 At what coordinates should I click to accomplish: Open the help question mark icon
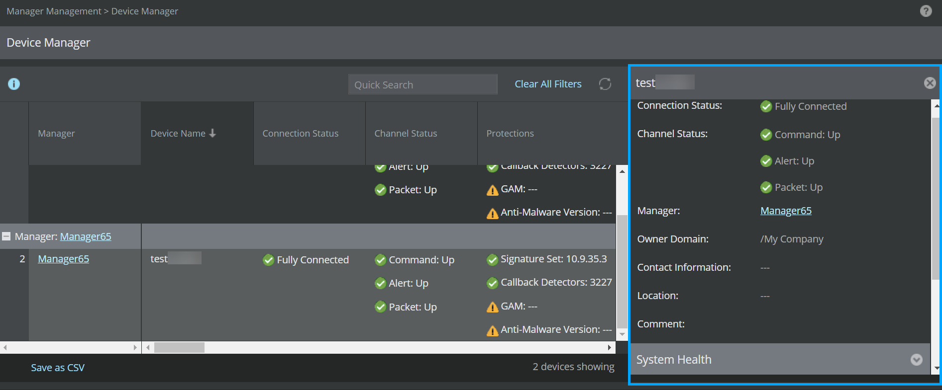926,11
